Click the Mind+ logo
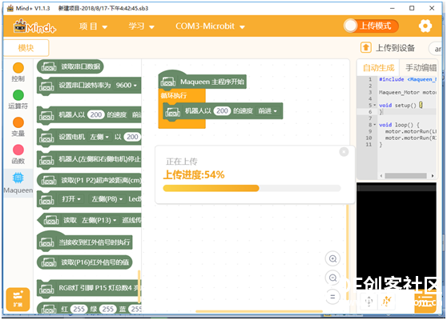Viewport: 447px width, 320px height. (34, 26)
